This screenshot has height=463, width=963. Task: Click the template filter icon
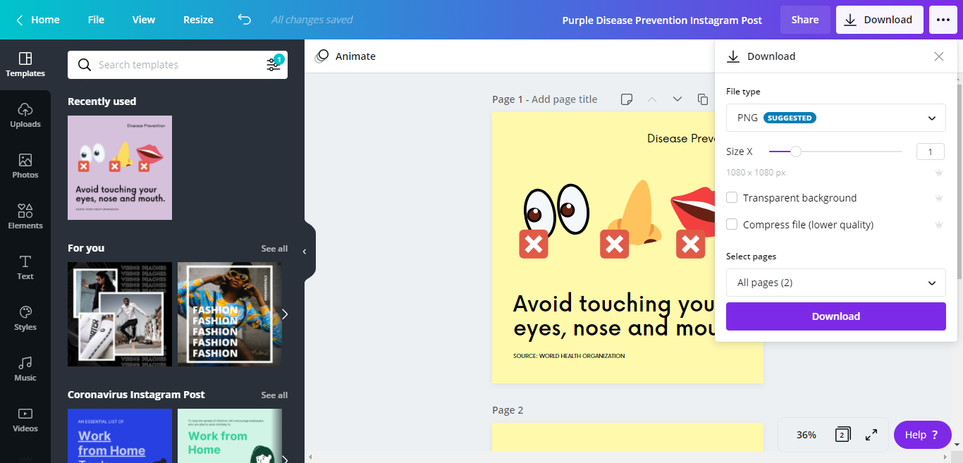pos(274,65)
